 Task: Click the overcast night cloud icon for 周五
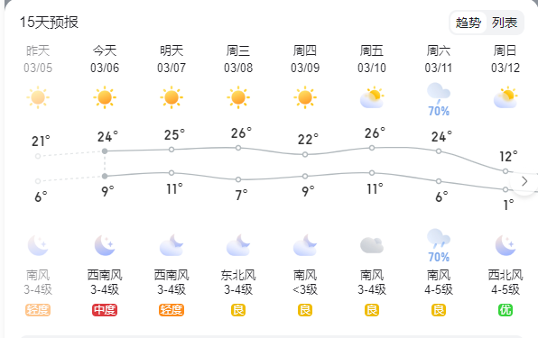pyautogui.click(x=372, y=245)
